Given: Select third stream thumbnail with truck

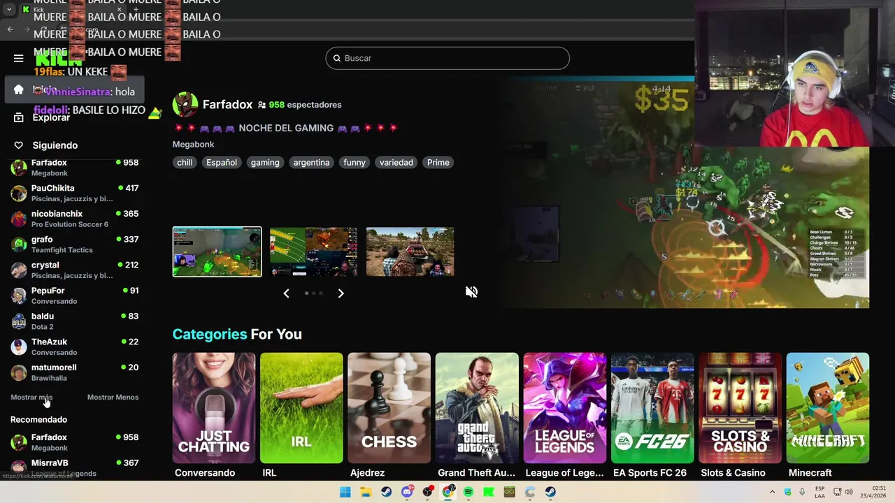Looking at the screenshot, I should [x=410, y=251].
